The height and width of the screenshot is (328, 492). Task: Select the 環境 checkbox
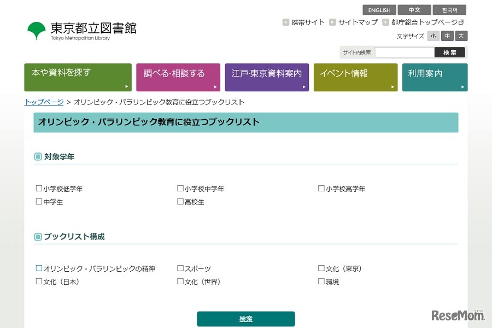[x=321, y=282]
